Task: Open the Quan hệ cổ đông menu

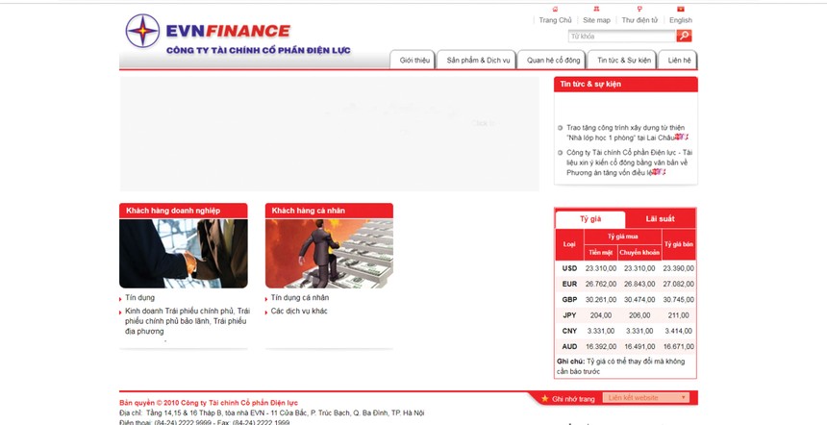Action: (x=552, y=60)
